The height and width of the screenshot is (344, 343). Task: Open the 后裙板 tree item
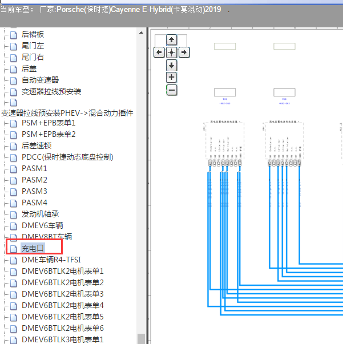pyautogui.click(x=33, y=34)
